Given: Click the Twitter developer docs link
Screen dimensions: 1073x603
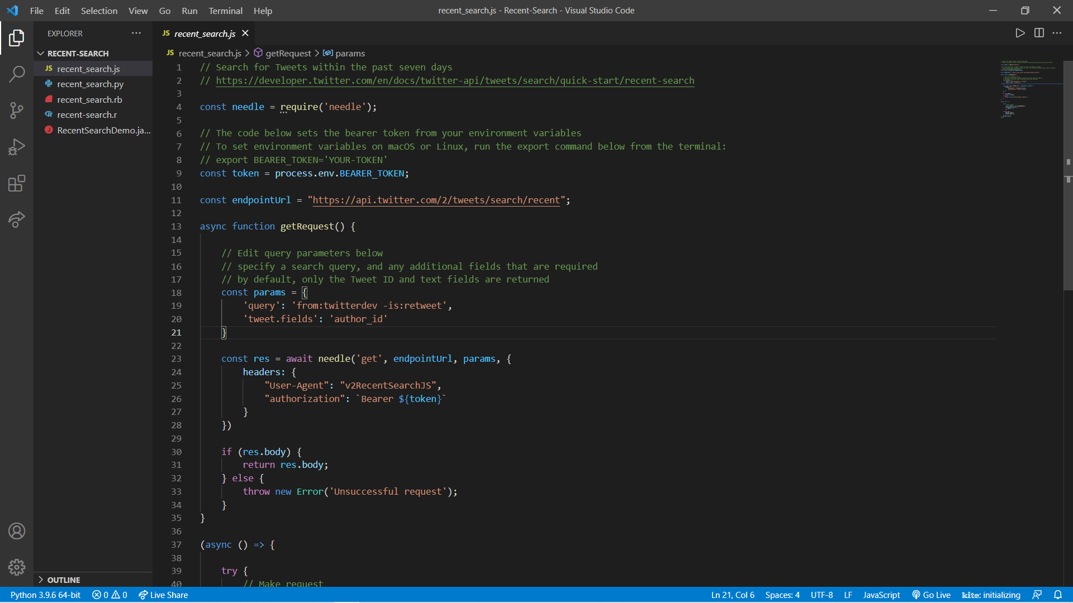Looking at the screenshot, I should point(455,80).
